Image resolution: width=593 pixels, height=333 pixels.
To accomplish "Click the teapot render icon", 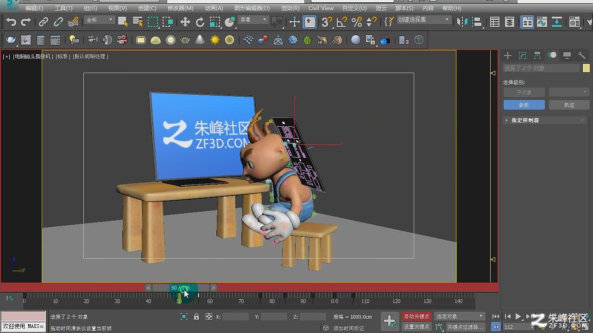I will pyautogui.click(x=11, y=40).
